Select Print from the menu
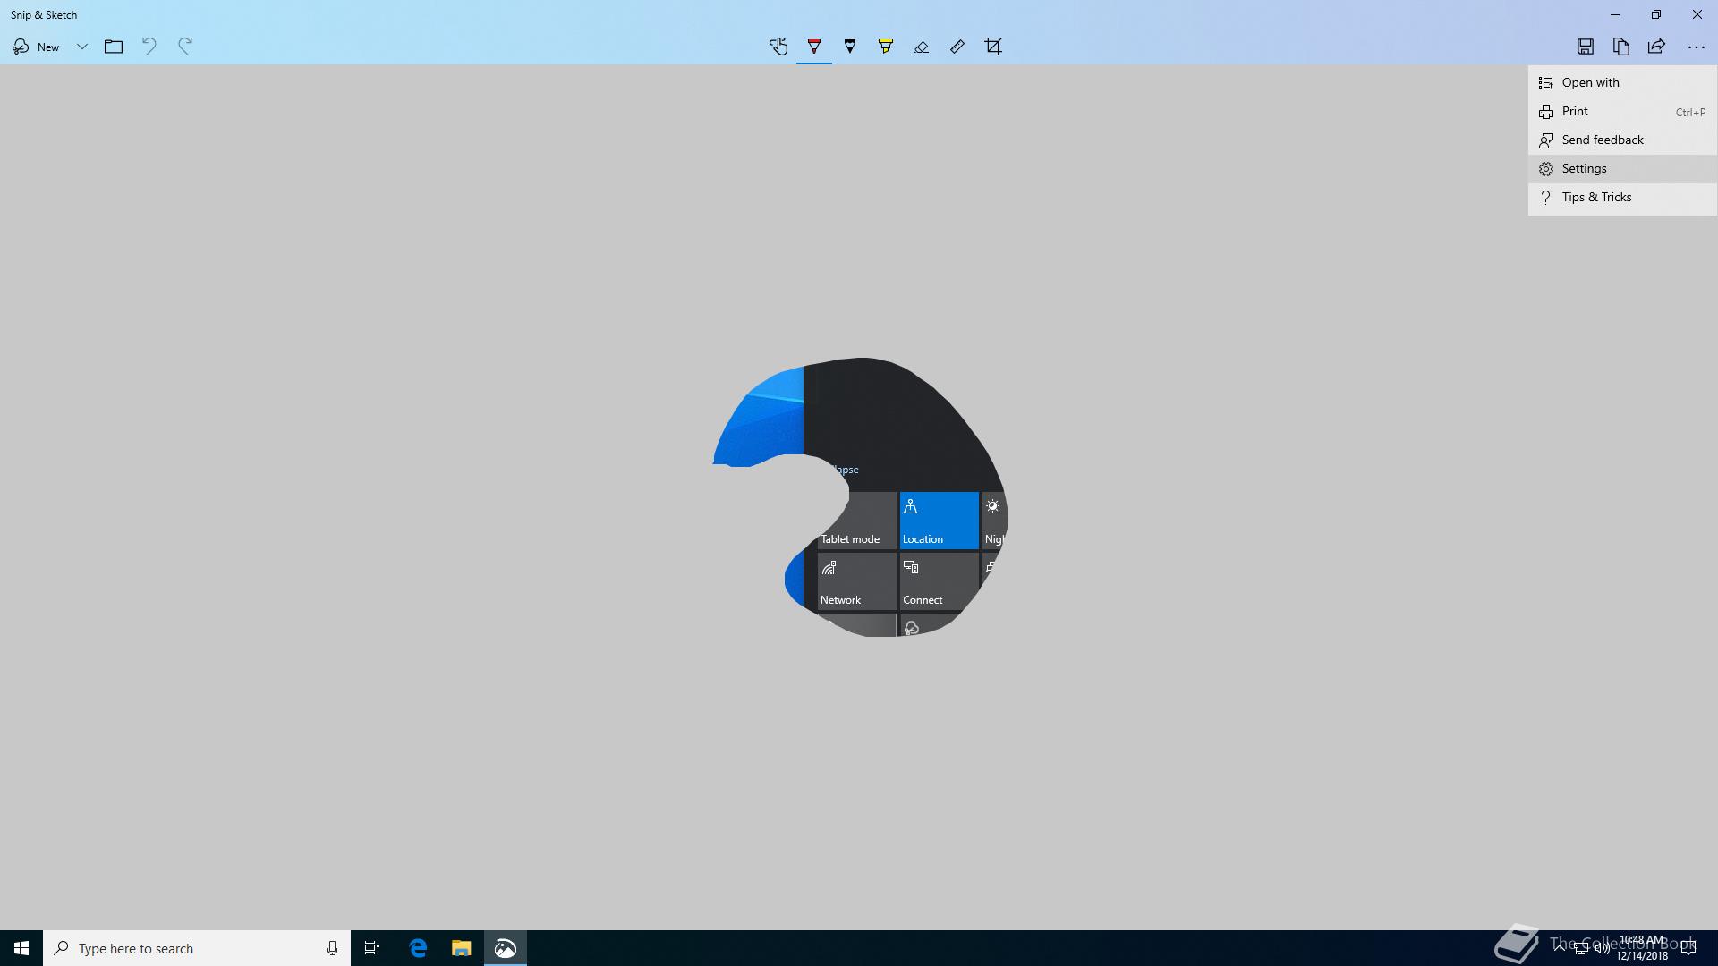Viewport: 1718px width, 966px height. click(1622, 112)
